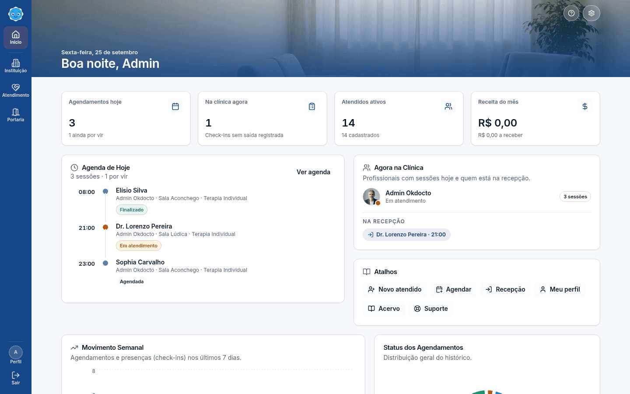This screenshot has height=394, width=630.
Task: Click trend icon beside Movimento Semanal
Action: coord(74,348)
